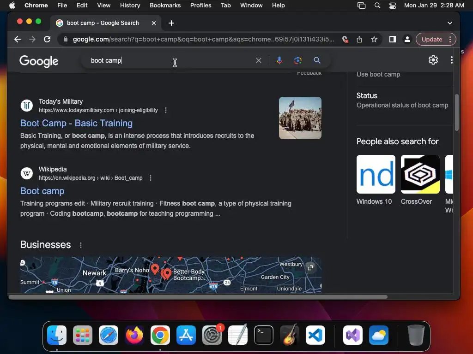Click the Chrome back arrow
Viewport: 473px width, 354px height.
click(18, 39)
